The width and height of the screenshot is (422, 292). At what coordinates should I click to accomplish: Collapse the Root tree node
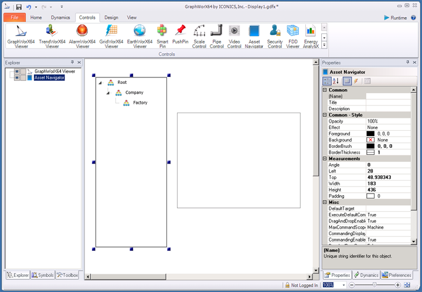tap(100, 83)
